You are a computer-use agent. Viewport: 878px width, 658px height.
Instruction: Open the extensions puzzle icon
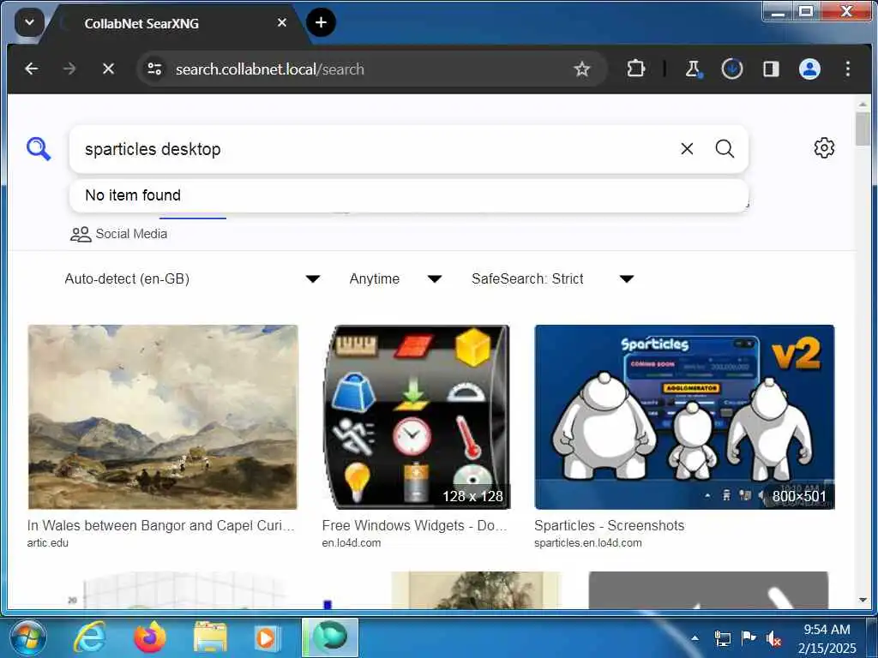(636, 69)
